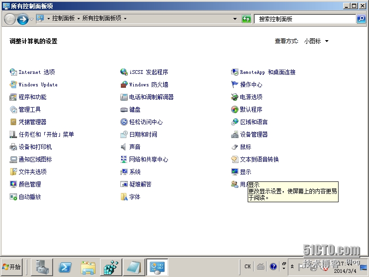Open Server Manager from the taskbar
Viewport: 369px width, 277px height.
coord(42,267)
